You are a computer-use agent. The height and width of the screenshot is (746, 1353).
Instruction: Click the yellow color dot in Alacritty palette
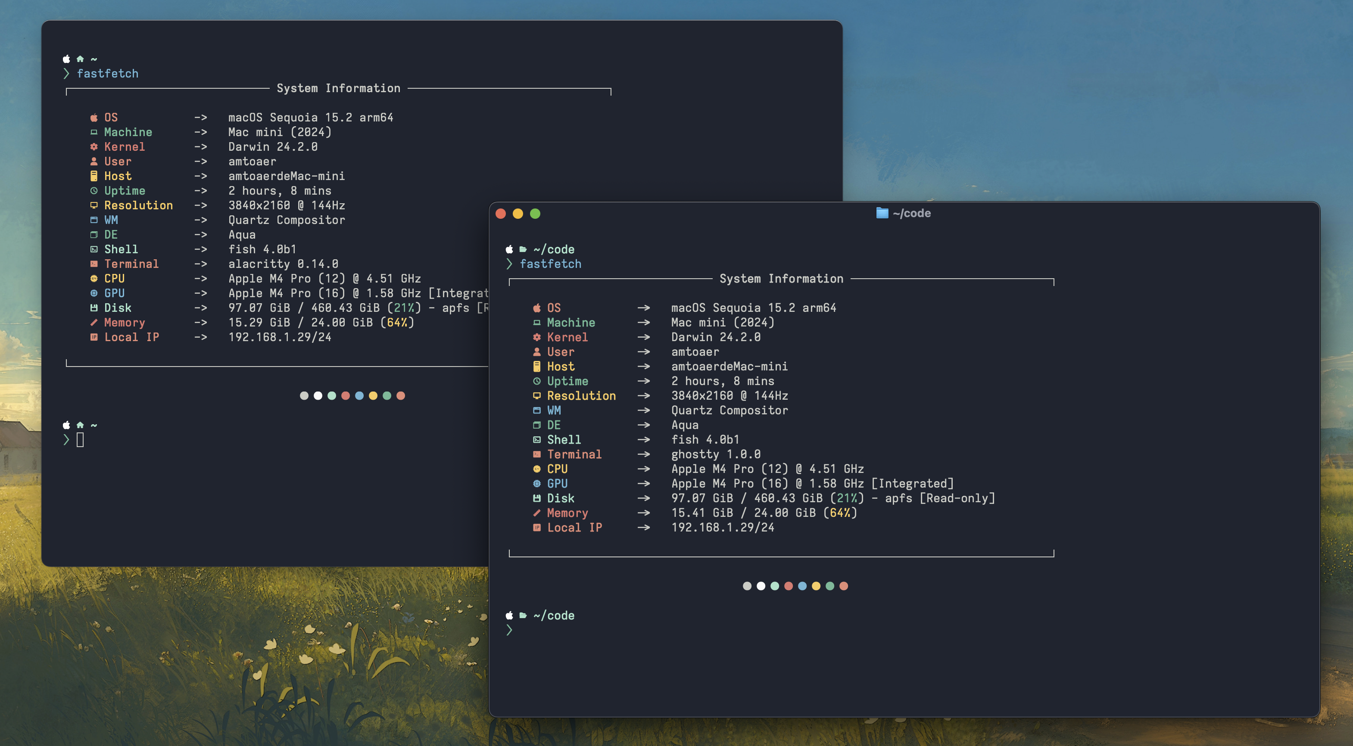pos(373,396)
